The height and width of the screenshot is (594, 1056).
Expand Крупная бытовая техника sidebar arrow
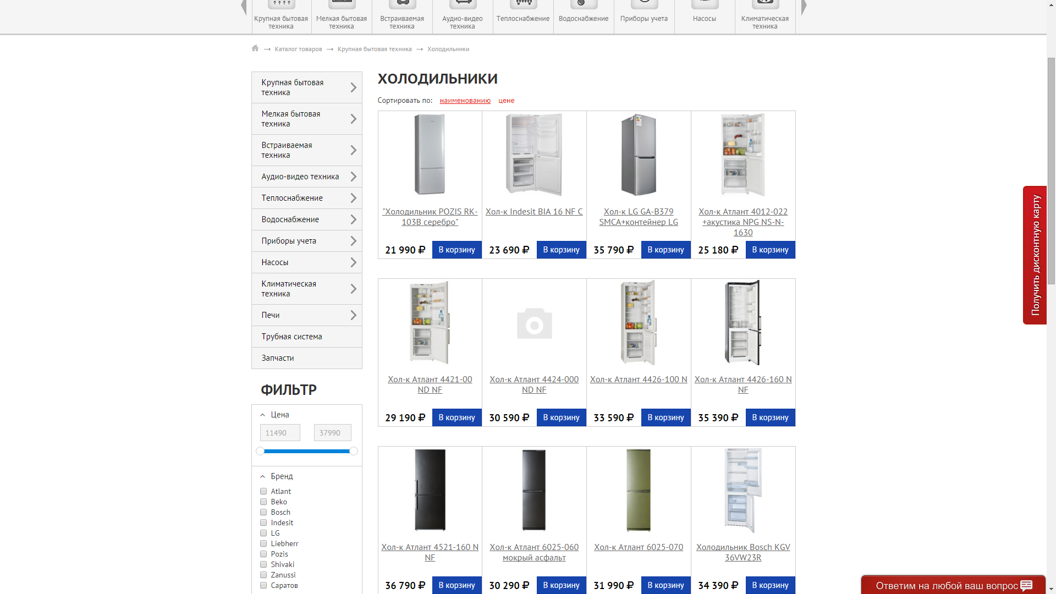point(353,87)
